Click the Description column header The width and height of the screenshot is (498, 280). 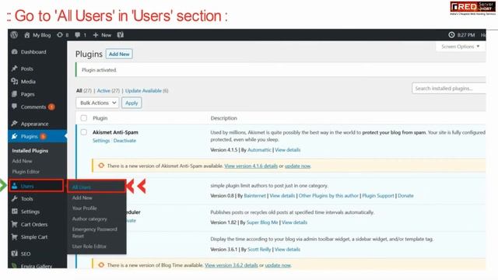pyautogui.click(x=223, y=118)
